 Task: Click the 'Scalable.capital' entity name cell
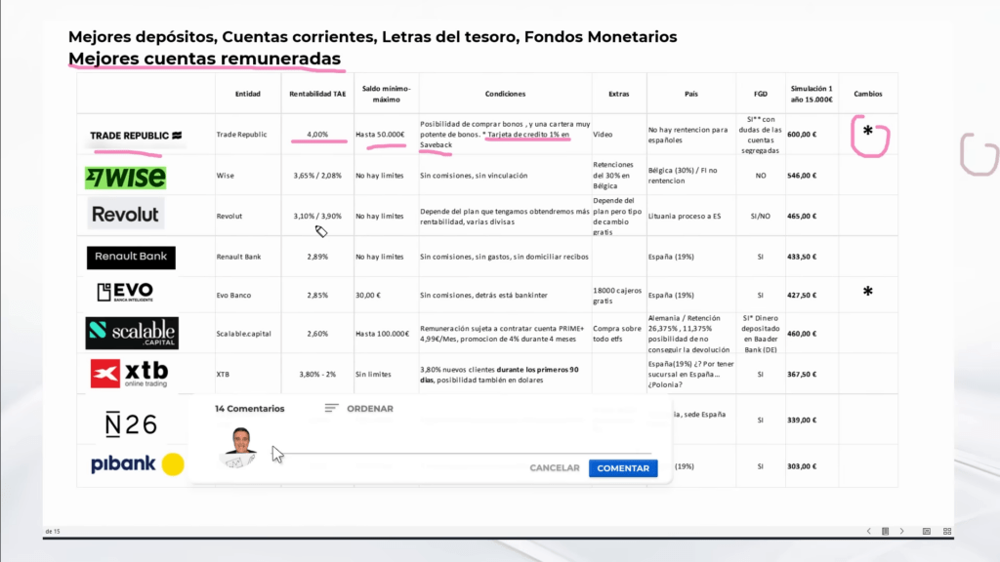pos(243,334)
